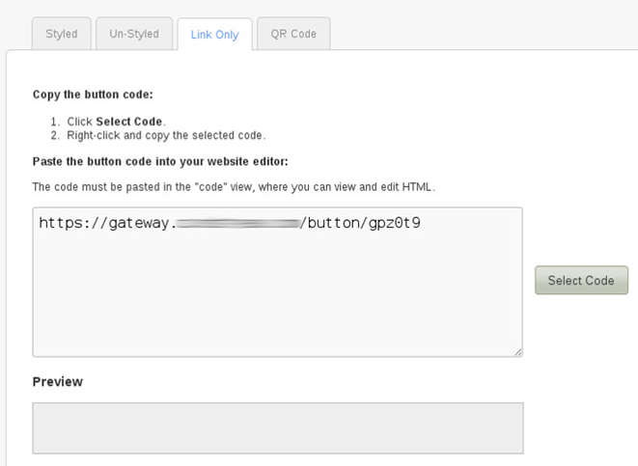Image resolution: width=638 pixels, height=466 pixels.
Task: Open the Un-Styled tab
Action: [x=134, y=34]
